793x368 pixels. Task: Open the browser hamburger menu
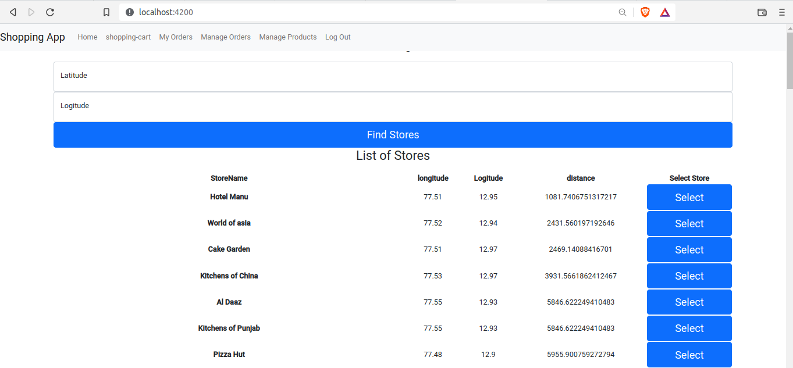tap(782, 12)
